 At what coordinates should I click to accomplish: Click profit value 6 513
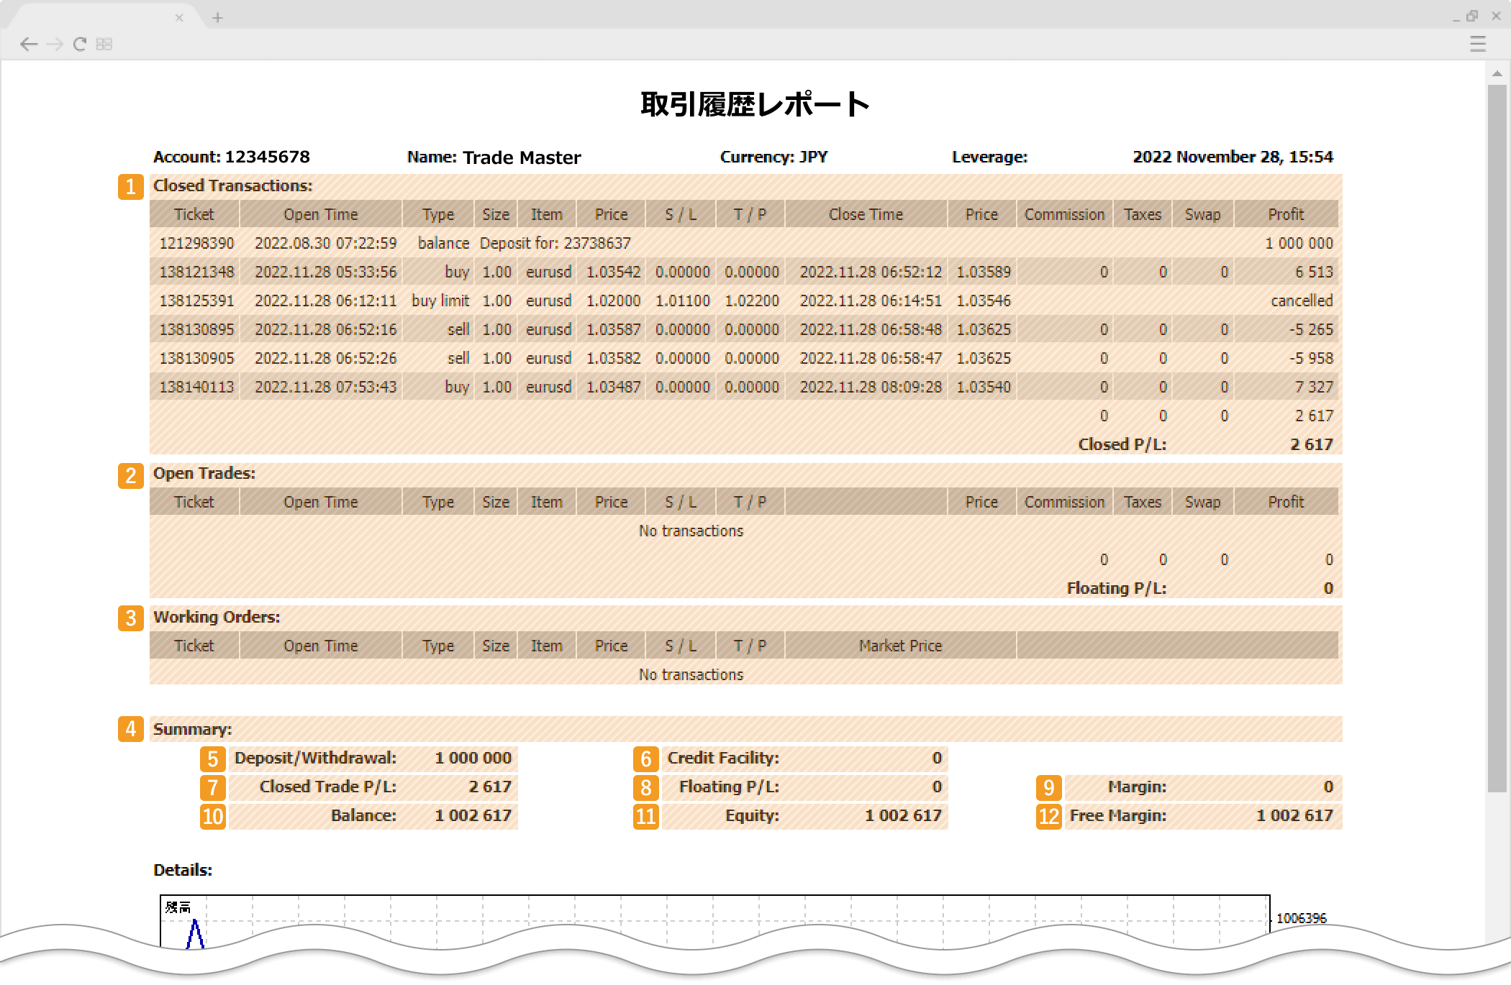tap(1314, 272)
